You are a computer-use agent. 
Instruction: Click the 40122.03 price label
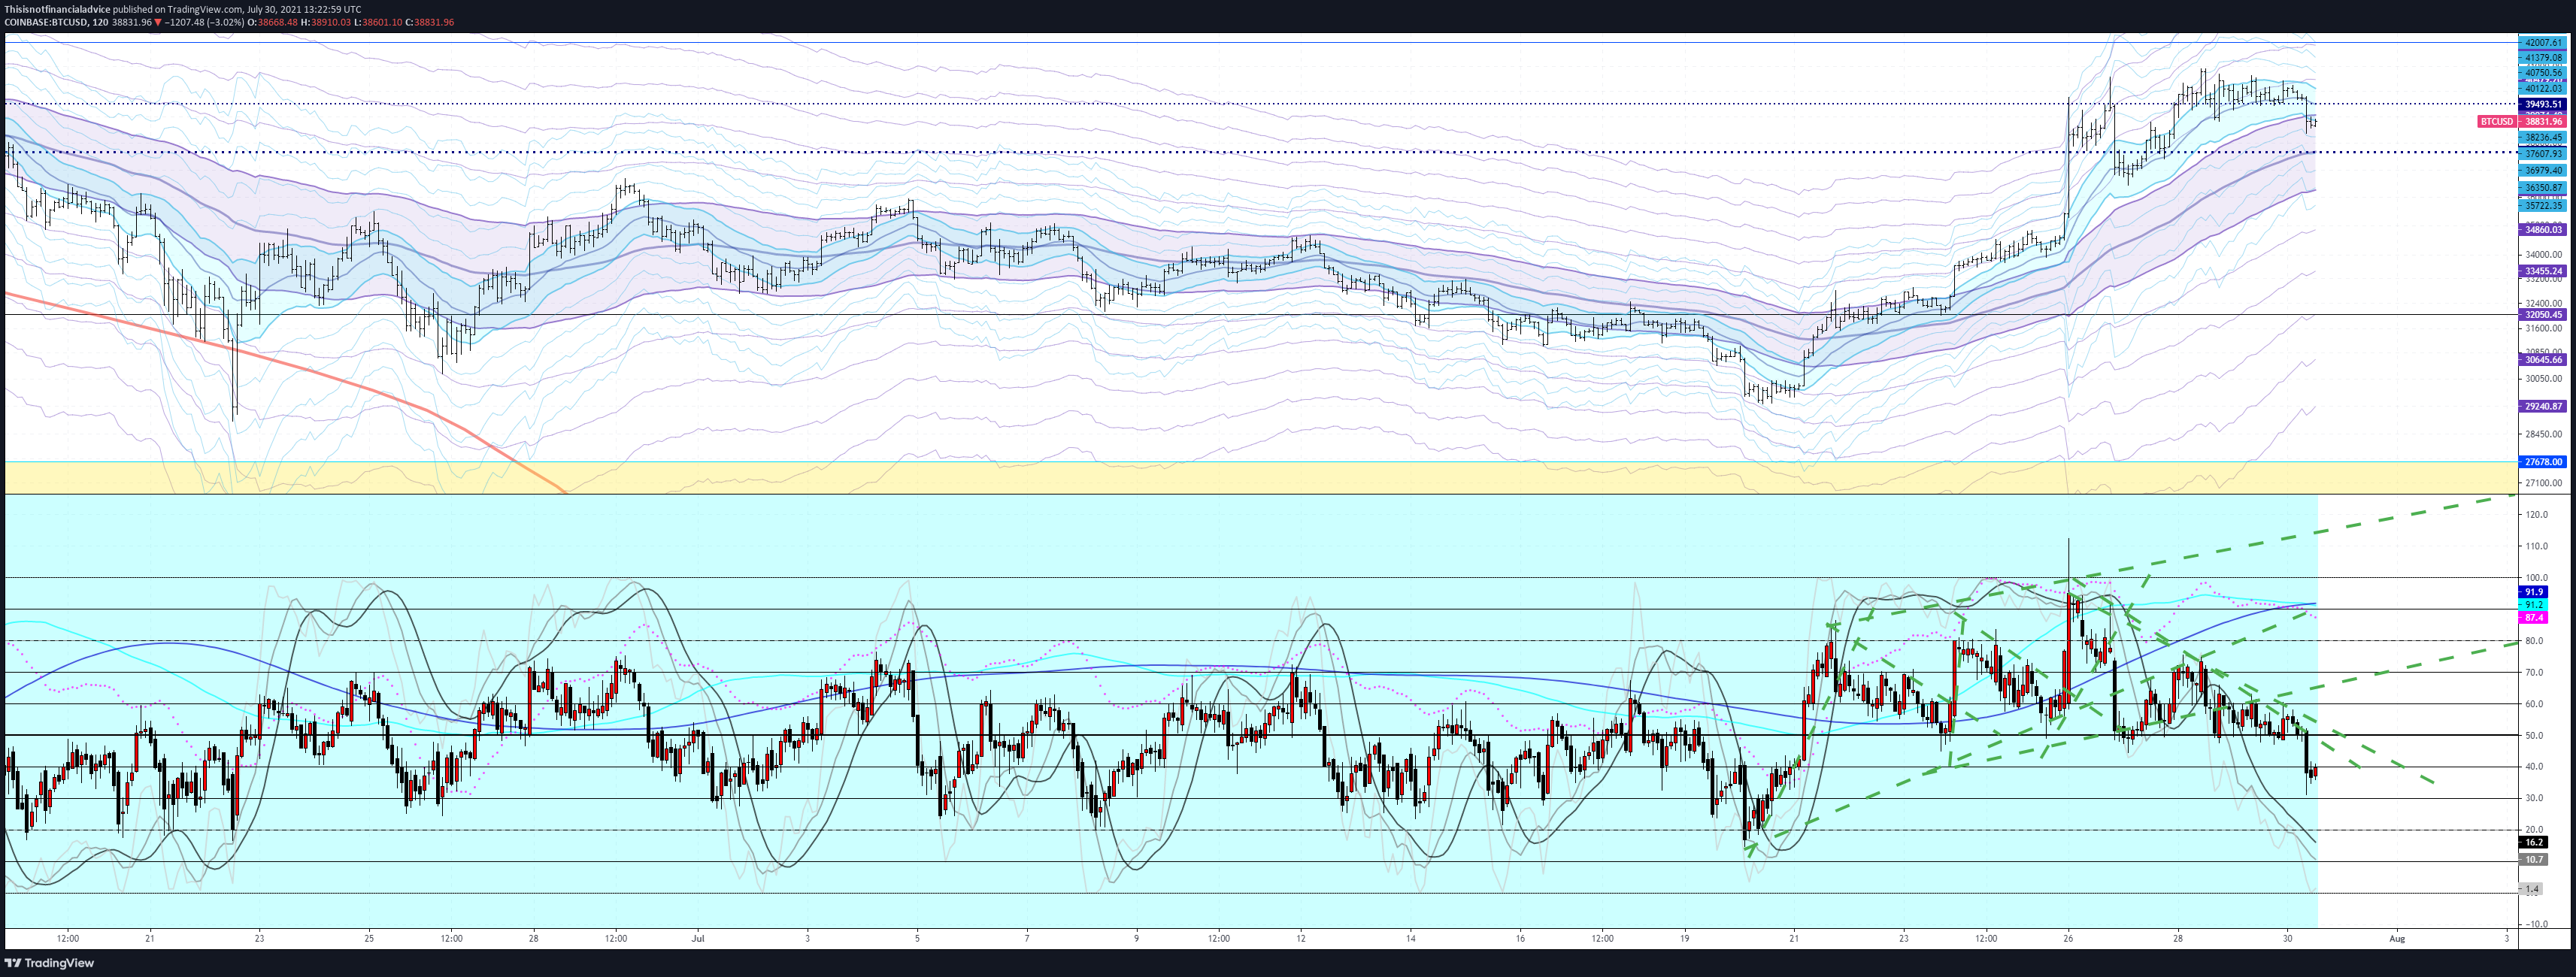pyautogui.click(x=2543, y=89)
